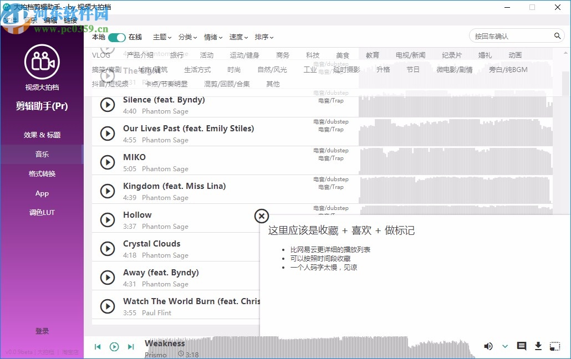Filter by 旁白/纯BGM category
The width and height of the screenshot is (571, 359).
click(x=508, y=70)
